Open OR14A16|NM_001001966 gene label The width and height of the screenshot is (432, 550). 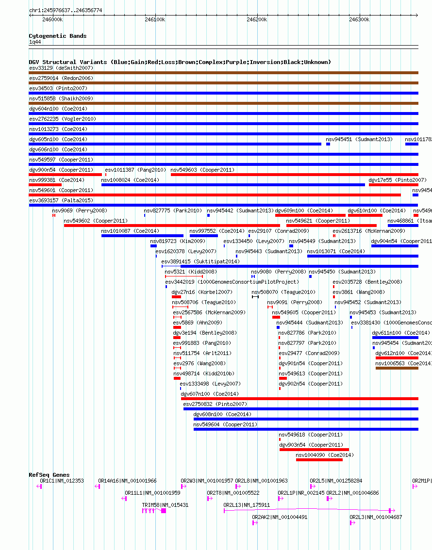pyautogui.click(x=127, y=481)
